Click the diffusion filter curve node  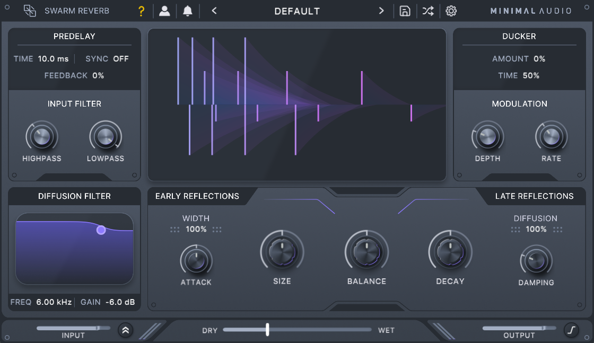[x=101, y=230]
